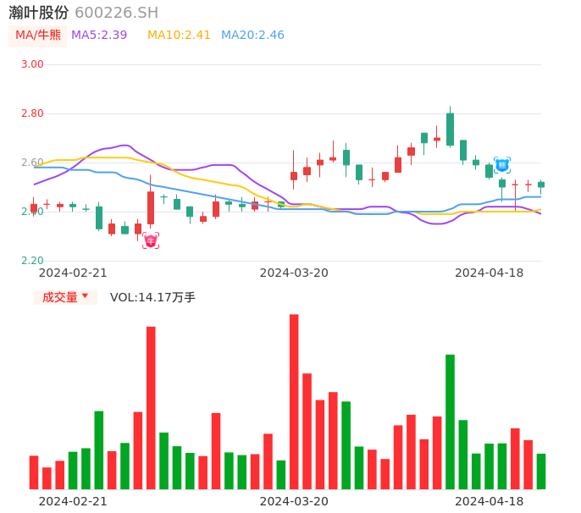
Task: Click the large green candle peaking above 2.80
Action: (x=450, y=129)
